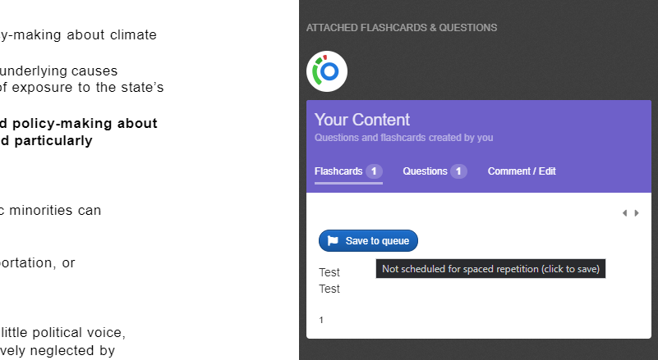Switch to the Flashcards tab

click(338, 171)
